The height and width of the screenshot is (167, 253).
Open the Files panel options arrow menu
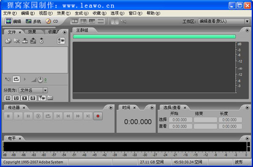65,32
